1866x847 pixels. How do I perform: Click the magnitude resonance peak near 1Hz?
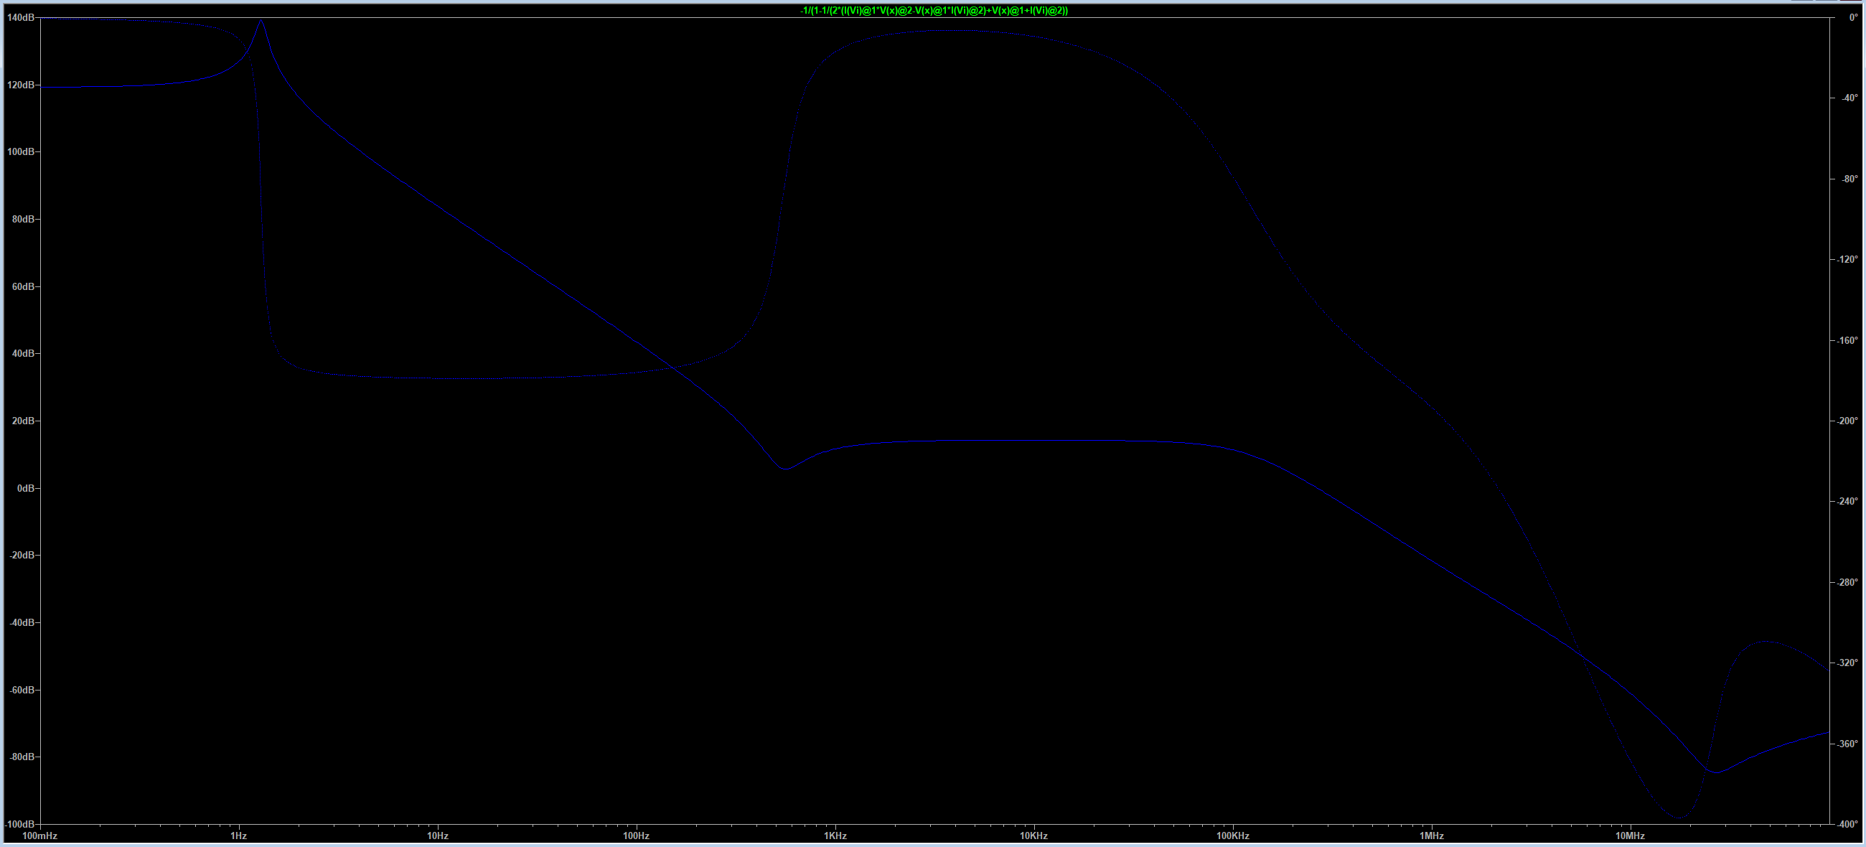pyautogui.click(x=261, y=21)
